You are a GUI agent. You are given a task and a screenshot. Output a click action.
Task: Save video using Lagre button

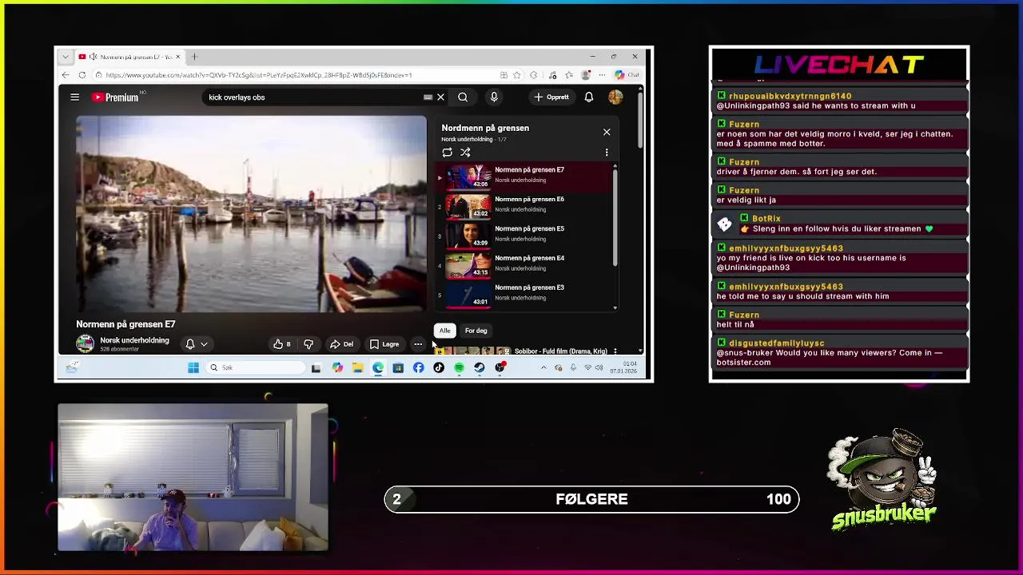click(x=384, y=344)
